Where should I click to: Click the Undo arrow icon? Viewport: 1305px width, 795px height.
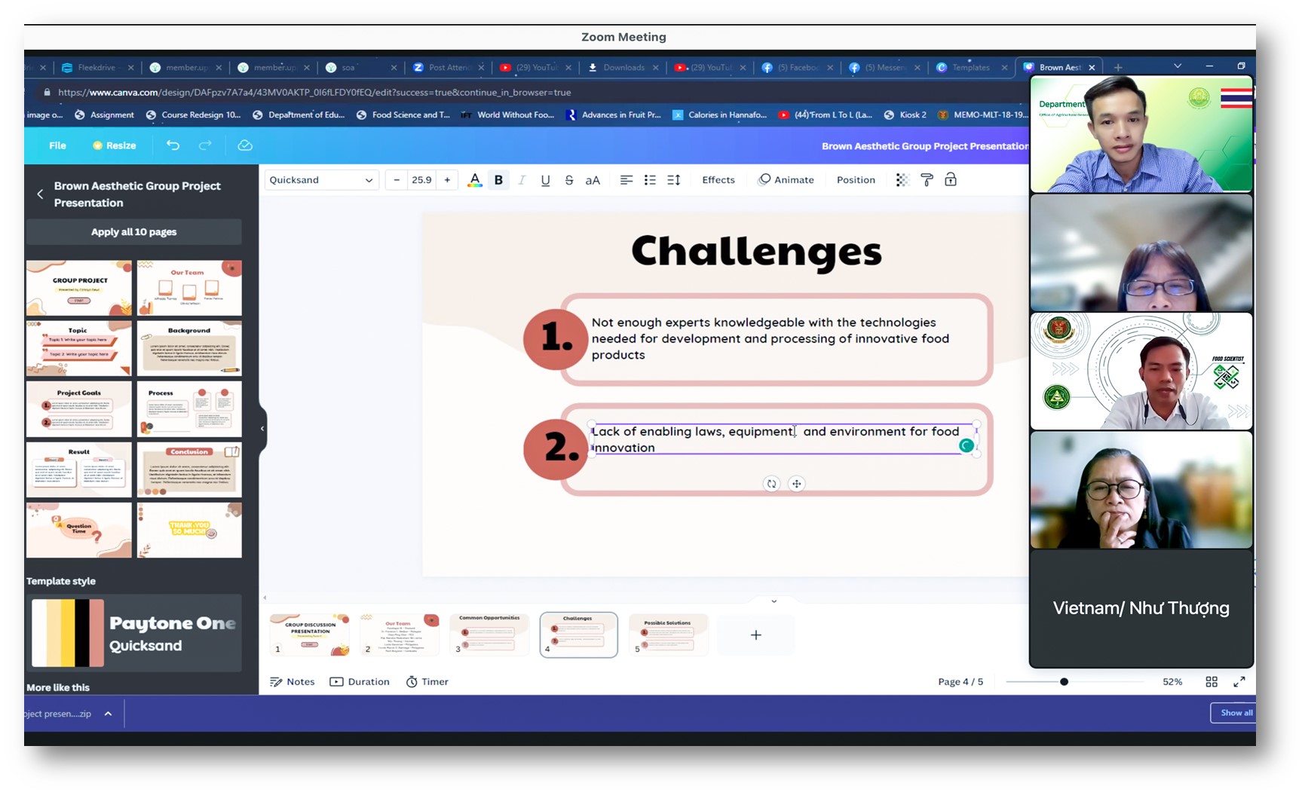[x=173, y=145]
